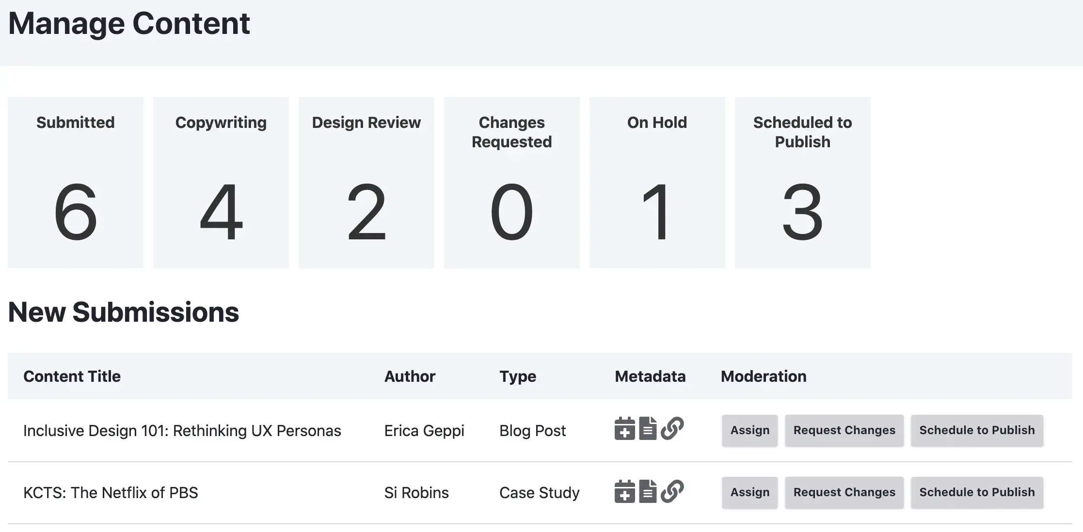This screenshot has width=1083, height=532.
Task: Click calendar-plus icon for Inclusive Design row
Action: coord(624,429)
